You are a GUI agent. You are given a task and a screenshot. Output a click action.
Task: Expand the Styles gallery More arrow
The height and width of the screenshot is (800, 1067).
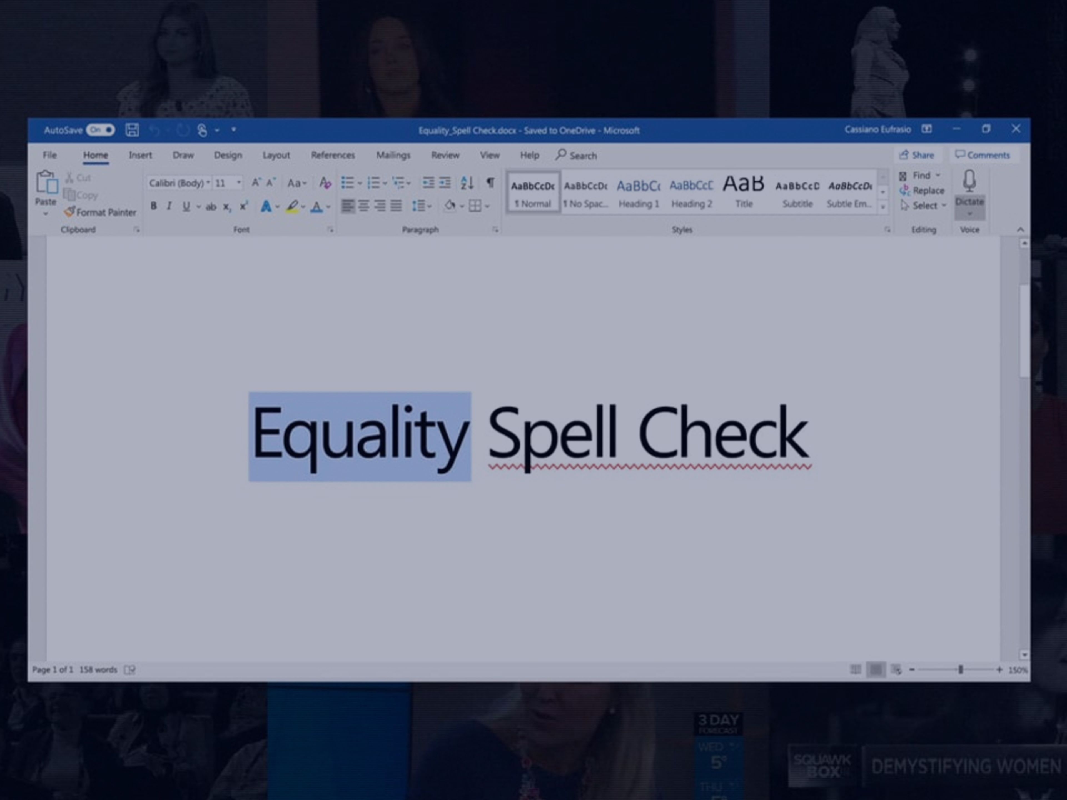883,207
